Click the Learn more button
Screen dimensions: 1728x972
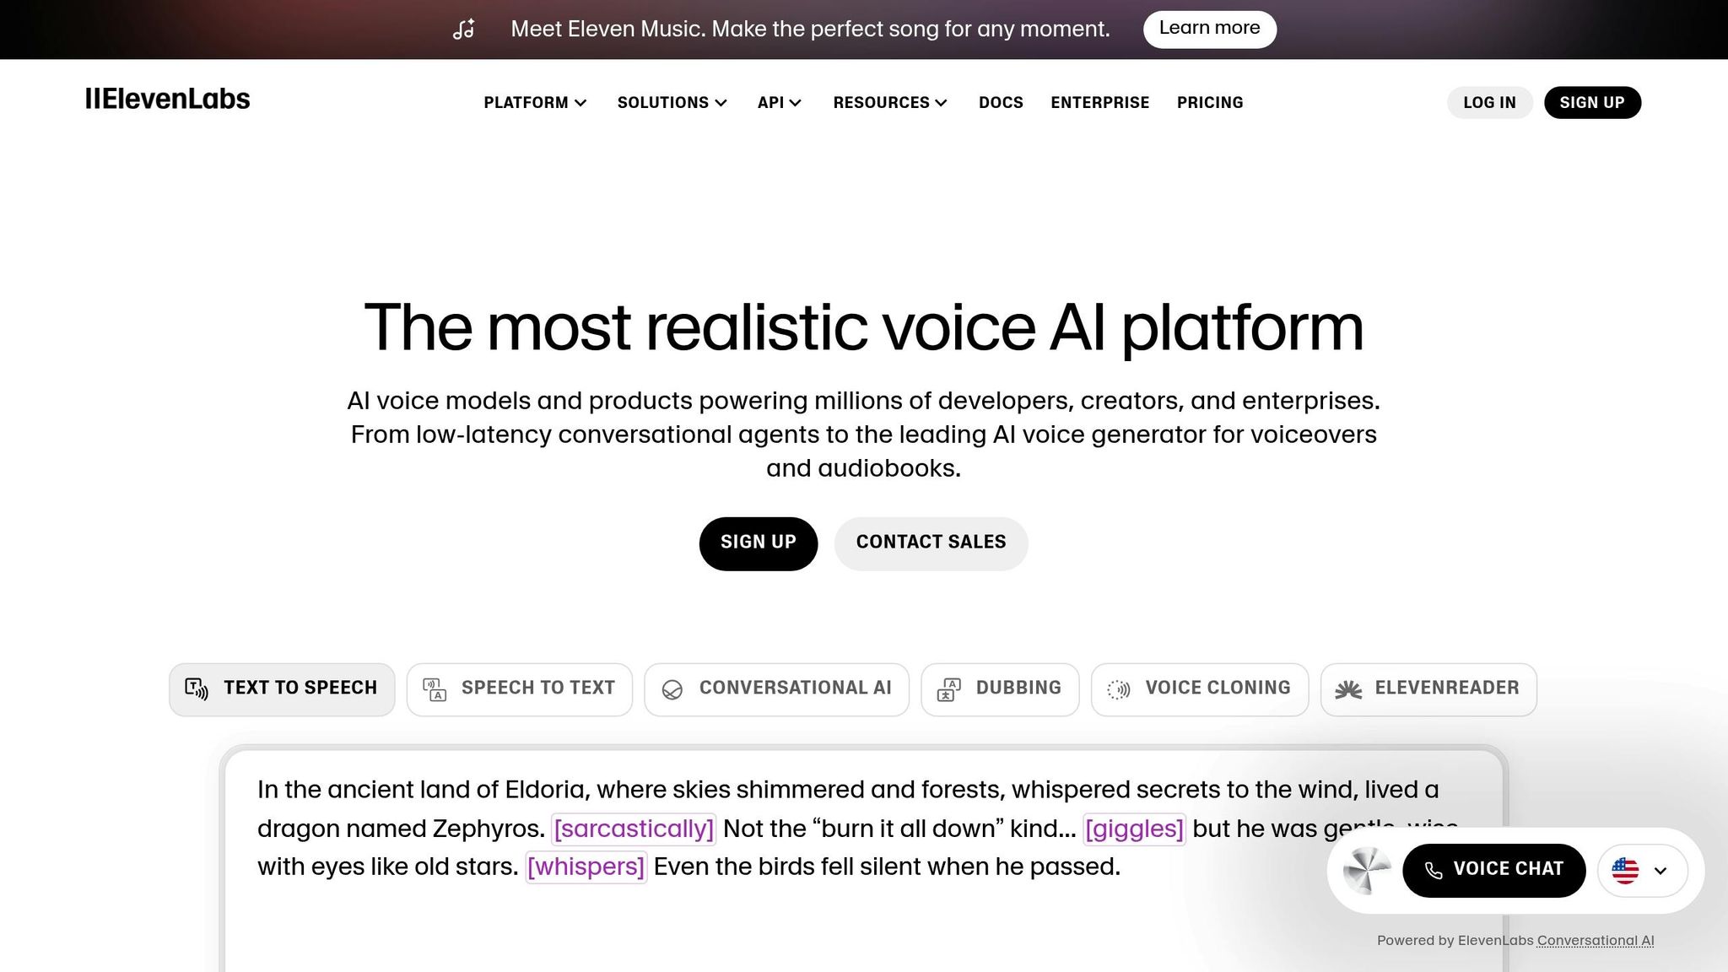[x=1209, y=28]
